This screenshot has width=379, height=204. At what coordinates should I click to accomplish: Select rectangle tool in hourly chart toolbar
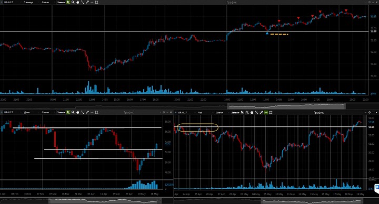(271, 112)
